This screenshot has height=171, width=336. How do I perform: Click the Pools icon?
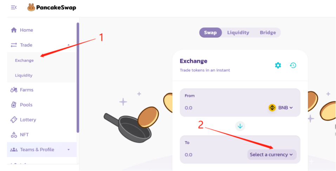click(x=14, y=105)
